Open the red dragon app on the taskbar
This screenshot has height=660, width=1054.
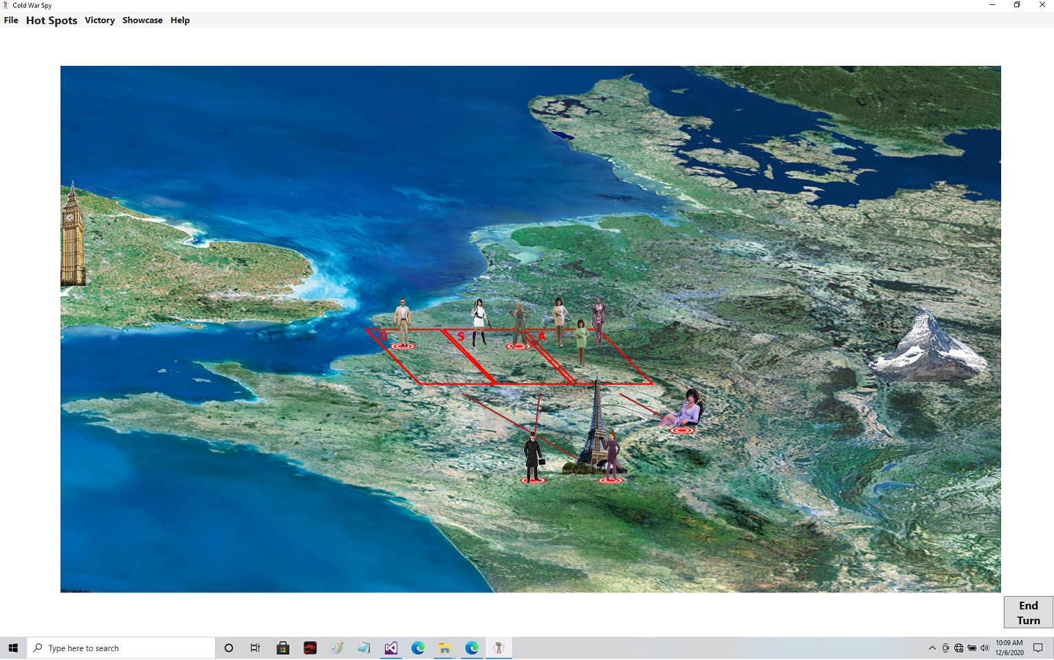pyautogui.click(x=310, y=648)
